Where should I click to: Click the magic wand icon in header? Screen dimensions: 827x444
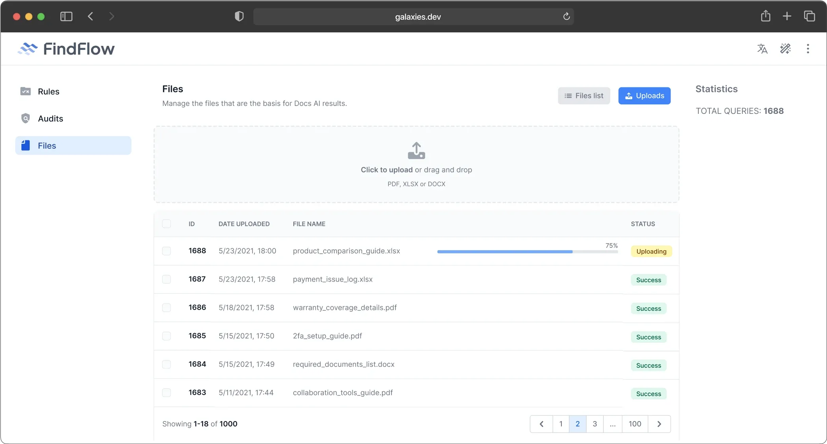[785, 49]
